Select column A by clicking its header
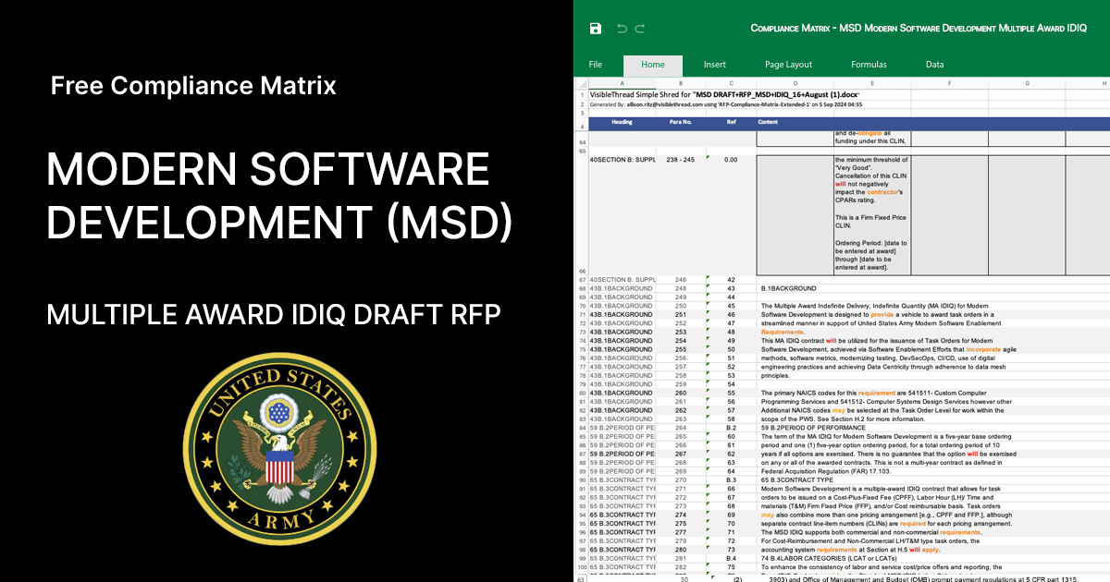The height and width of the screenshot is (582, 1110). (x=622, y=83)
